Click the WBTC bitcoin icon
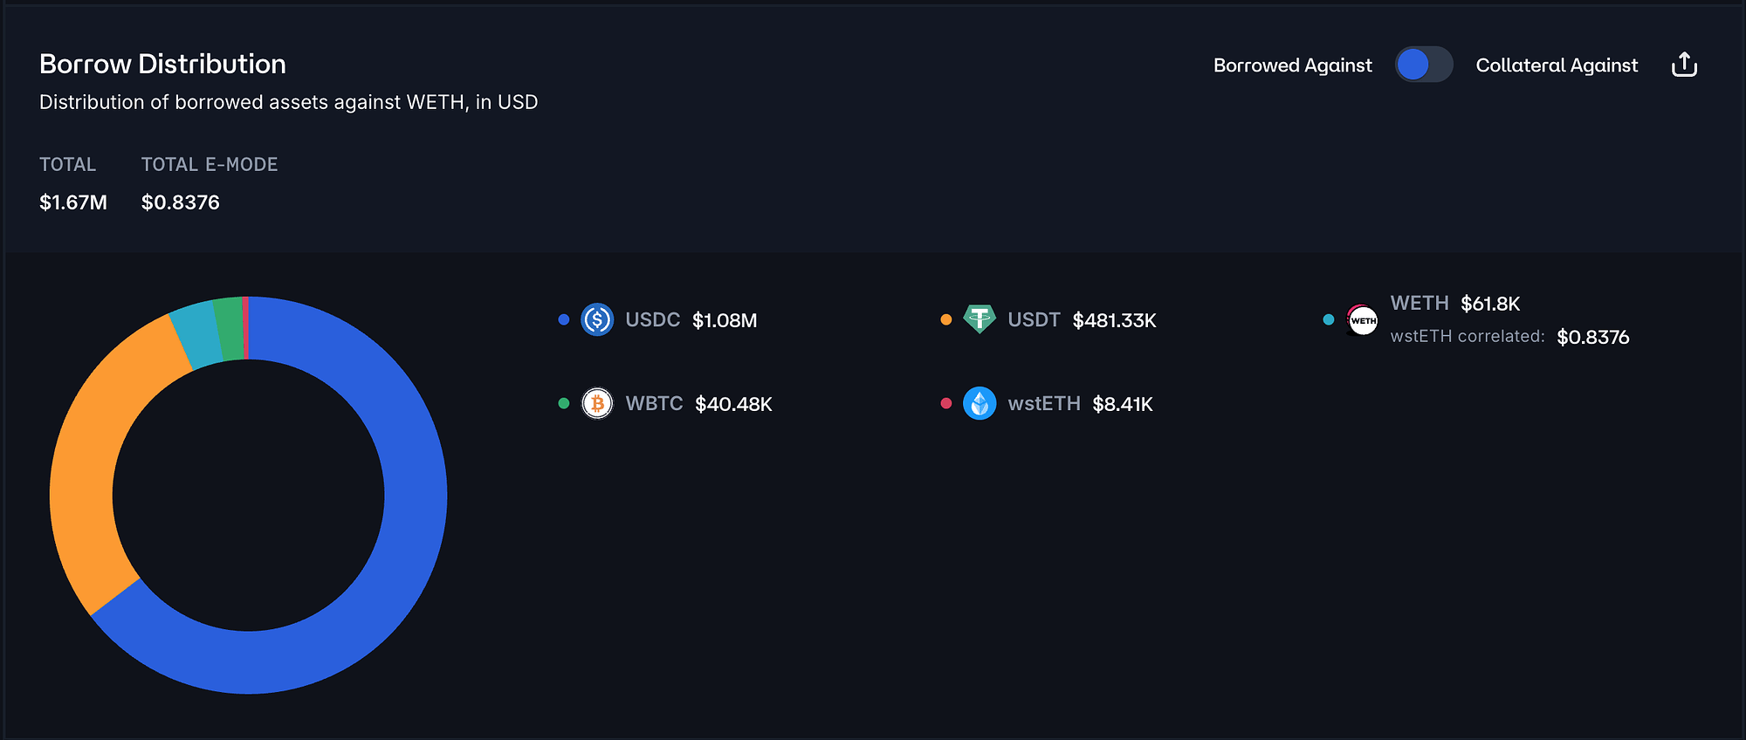This screenshot has width=1746, height=740. click(x=597, y=403)
